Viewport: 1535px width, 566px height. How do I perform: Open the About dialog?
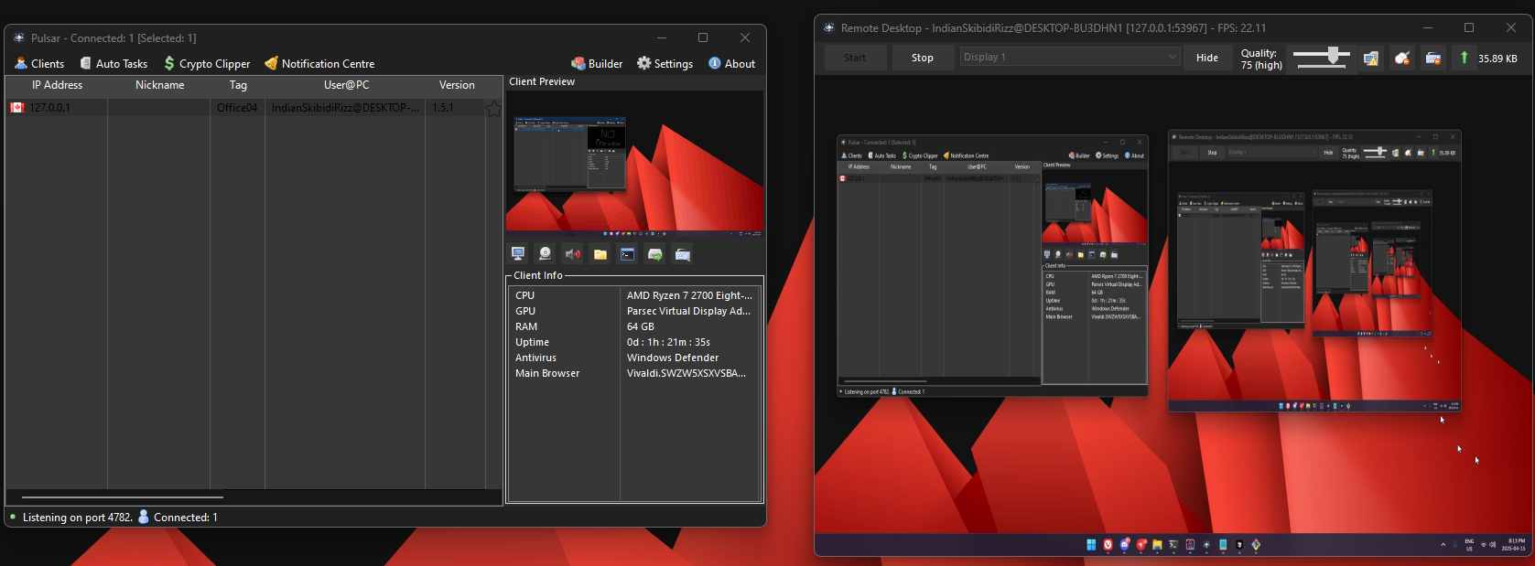tap(732, 63)
